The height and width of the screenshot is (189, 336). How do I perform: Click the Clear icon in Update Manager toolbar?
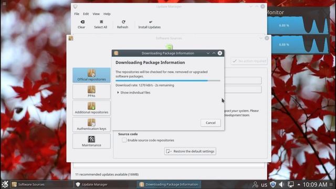(x=81, y=24)
